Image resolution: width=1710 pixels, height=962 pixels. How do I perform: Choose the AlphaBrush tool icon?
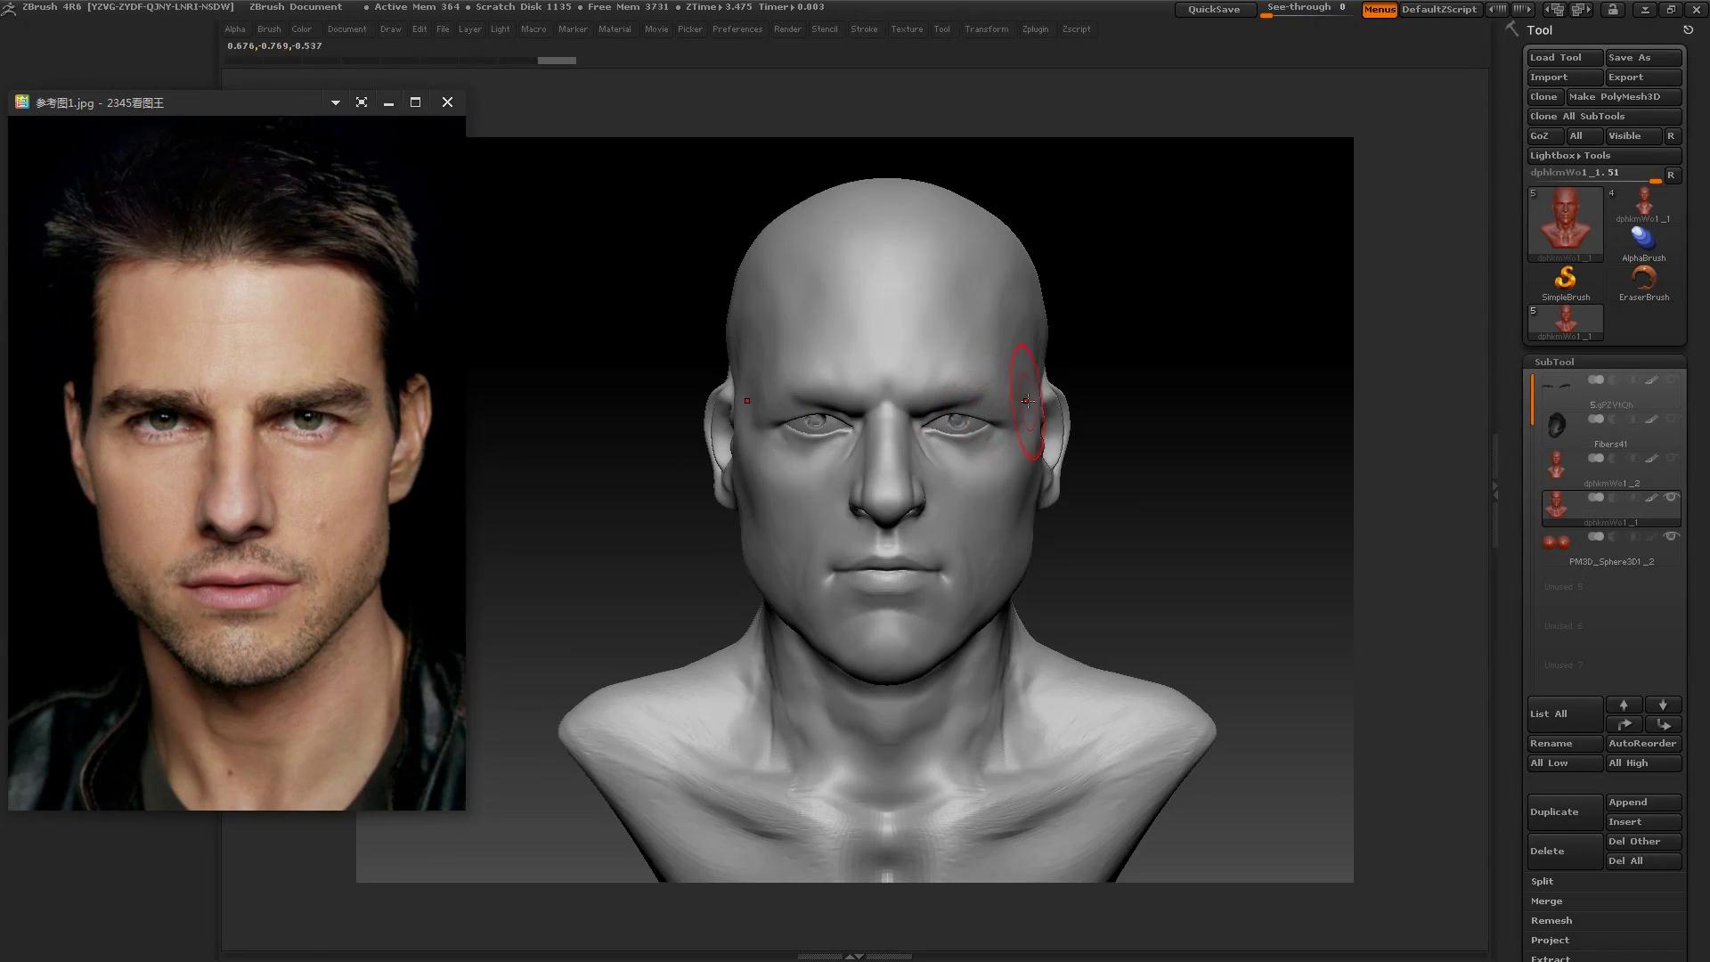1642,239
